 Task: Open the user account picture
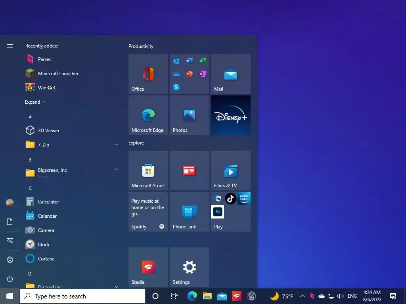pyautogui.click(x=10, y=203)
